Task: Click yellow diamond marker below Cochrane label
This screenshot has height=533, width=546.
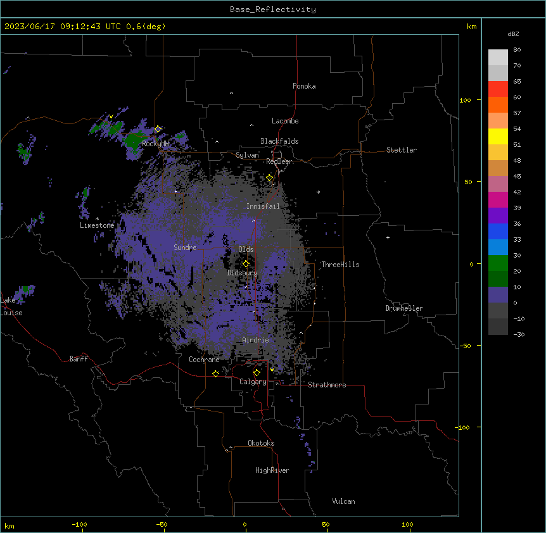Action: [215, 373]
